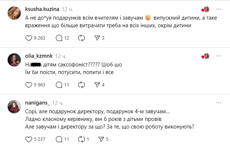Visit nanigans_ profile via username link

click(37, 103)
